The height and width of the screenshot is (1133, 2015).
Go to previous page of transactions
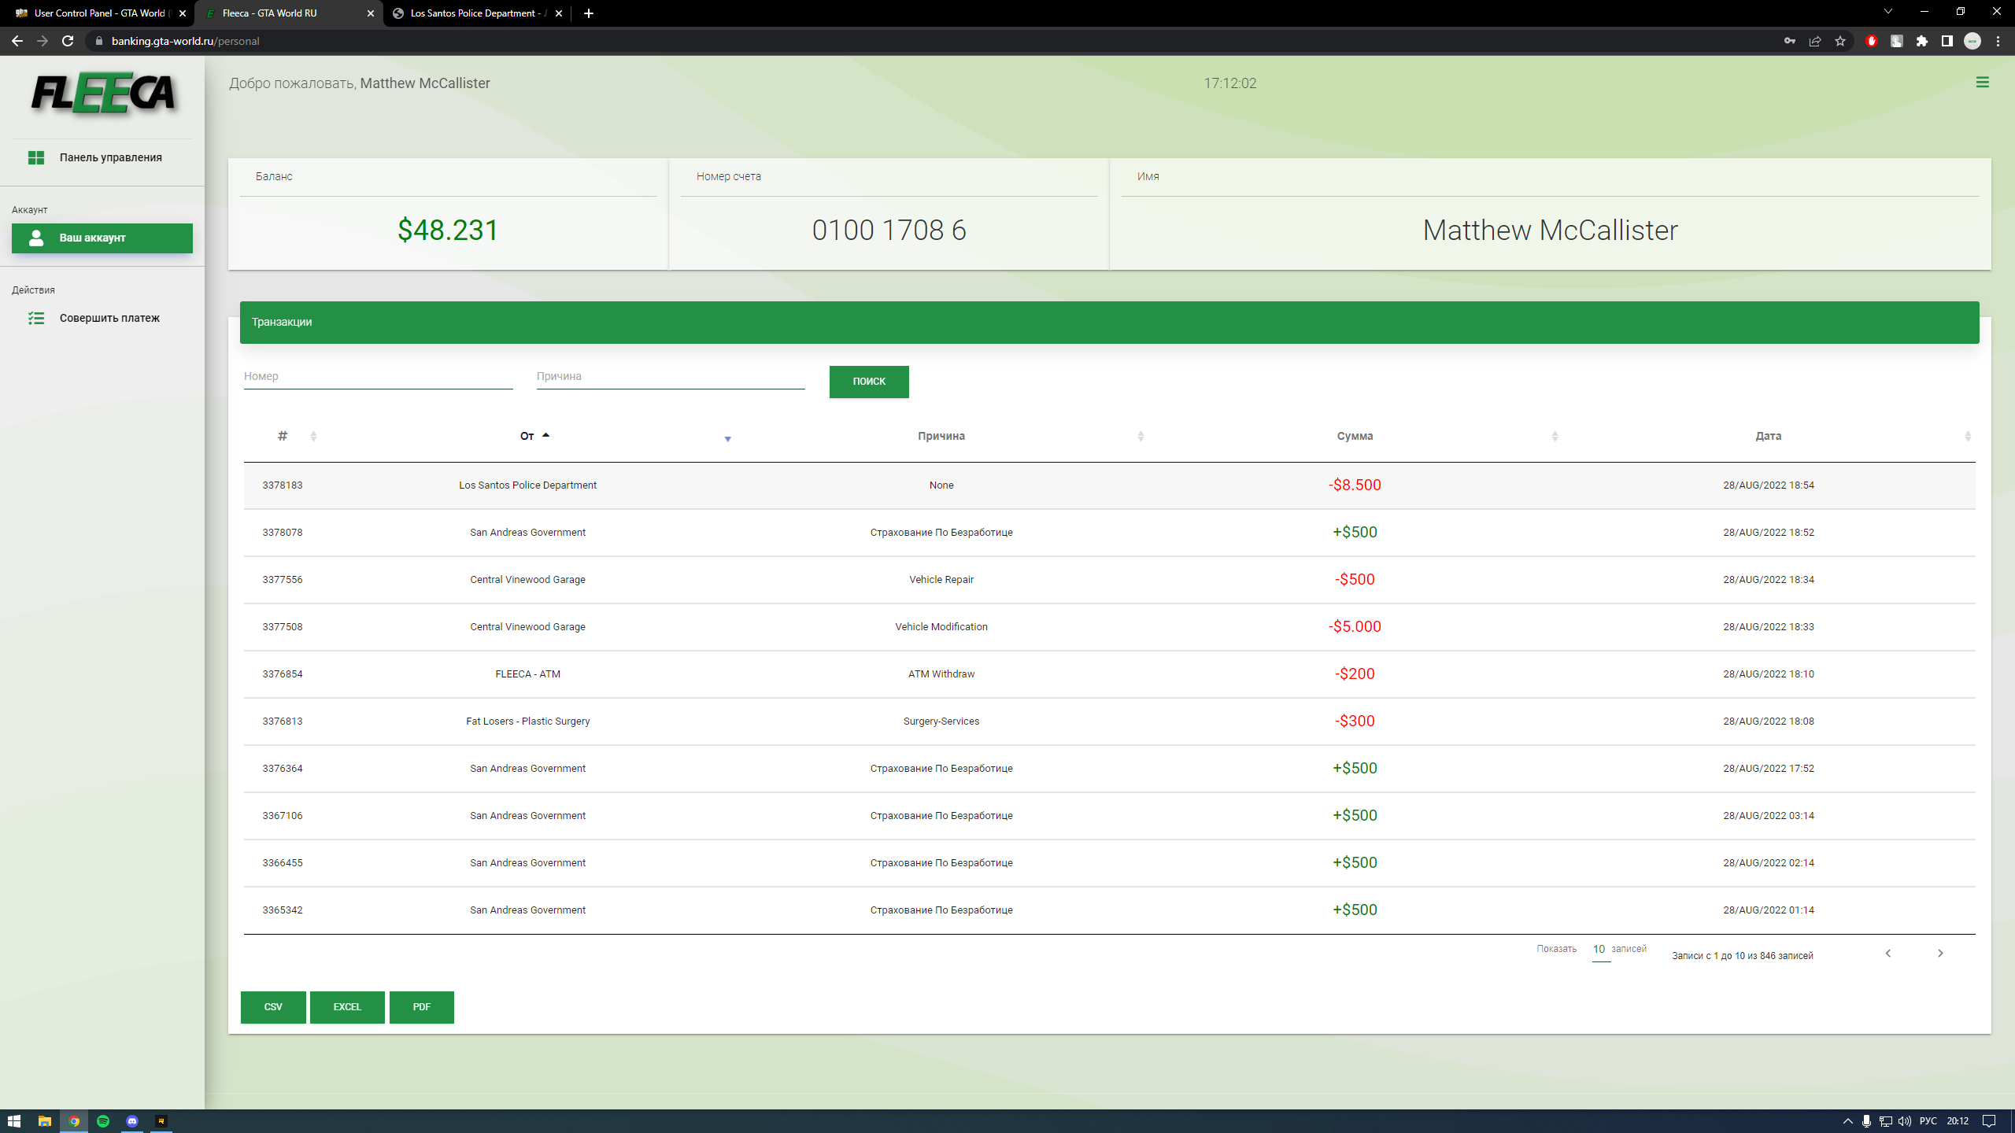pos(1887,954)
